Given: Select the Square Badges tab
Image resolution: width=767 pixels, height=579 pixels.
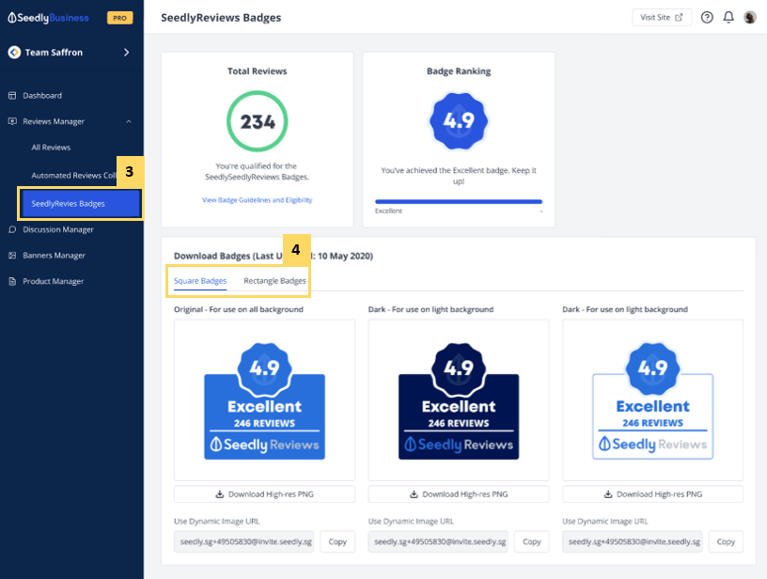Looking at the screenshot, I should [x=200, y=281].
